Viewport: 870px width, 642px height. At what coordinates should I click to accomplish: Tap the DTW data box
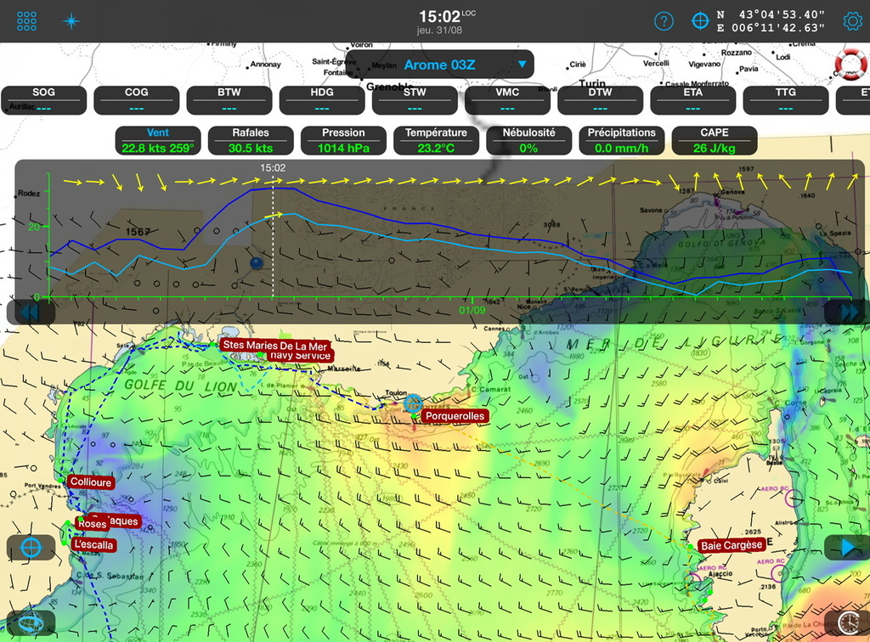pos(601,100)
